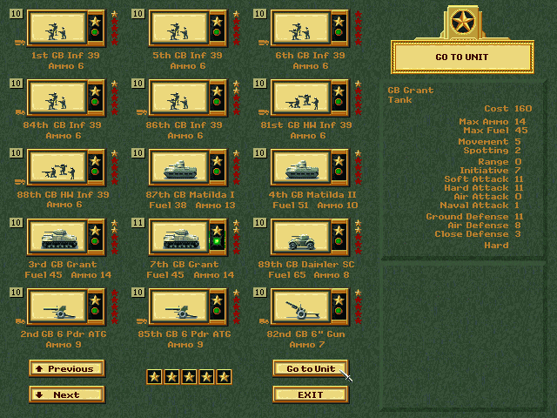Click the large GO TO UNIT banner

coord(462,57)
